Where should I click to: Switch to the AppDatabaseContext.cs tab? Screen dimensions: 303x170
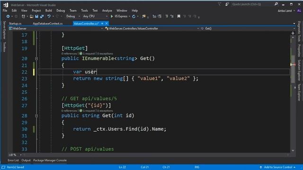tap(47, 24)
